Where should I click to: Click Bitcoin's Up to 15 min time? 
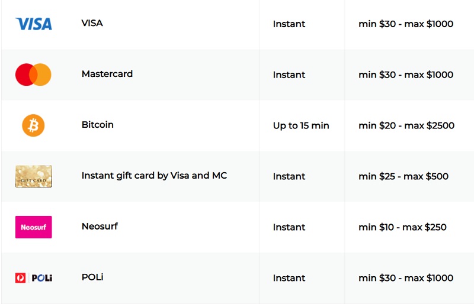(x=301, y=125)
